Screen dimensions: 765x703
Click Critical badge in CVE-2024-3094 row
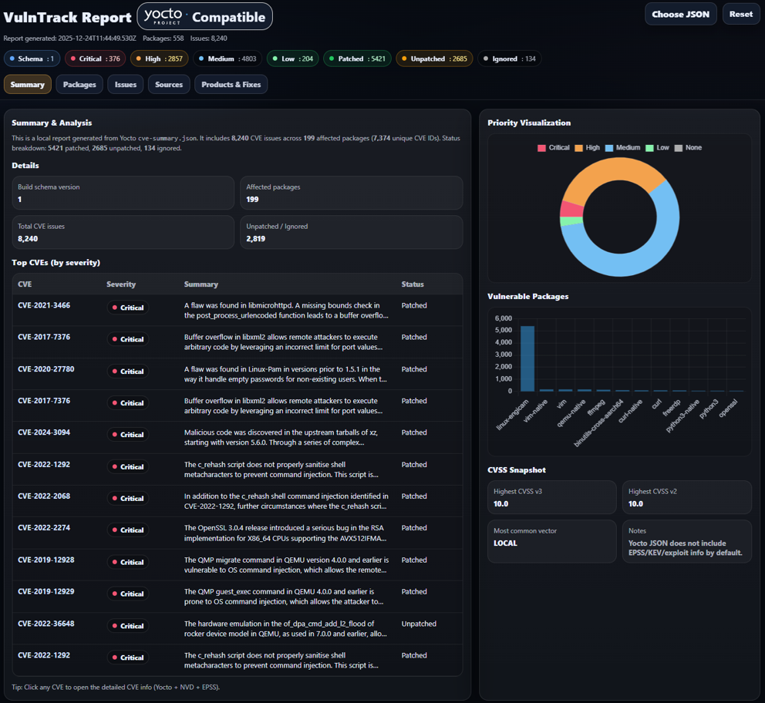coord(128,435)
